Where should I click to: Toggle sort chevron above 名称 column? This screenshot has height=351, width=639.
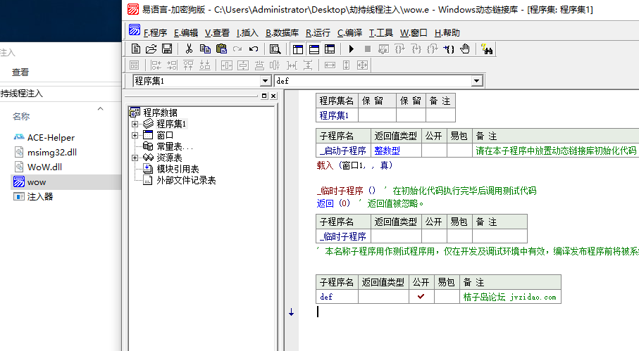point(100,108)
